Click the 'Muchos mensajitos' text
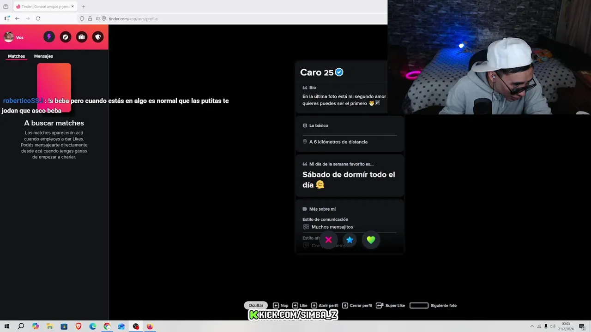 (332, 227)
